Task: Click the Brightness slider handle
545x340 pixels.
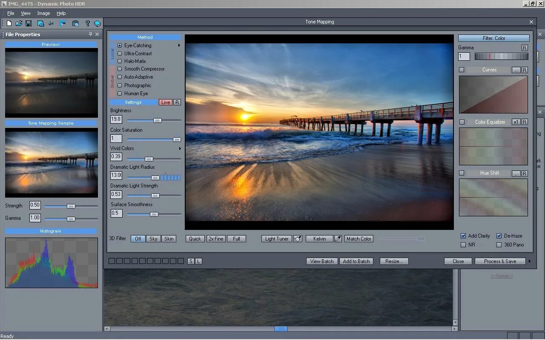Action: coord(158,120)
